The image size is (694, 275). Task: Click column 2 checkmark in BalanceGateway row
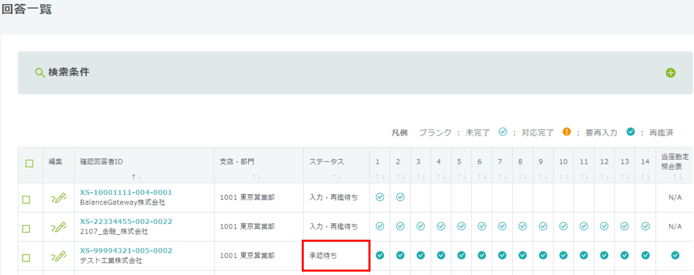(400, 197)
